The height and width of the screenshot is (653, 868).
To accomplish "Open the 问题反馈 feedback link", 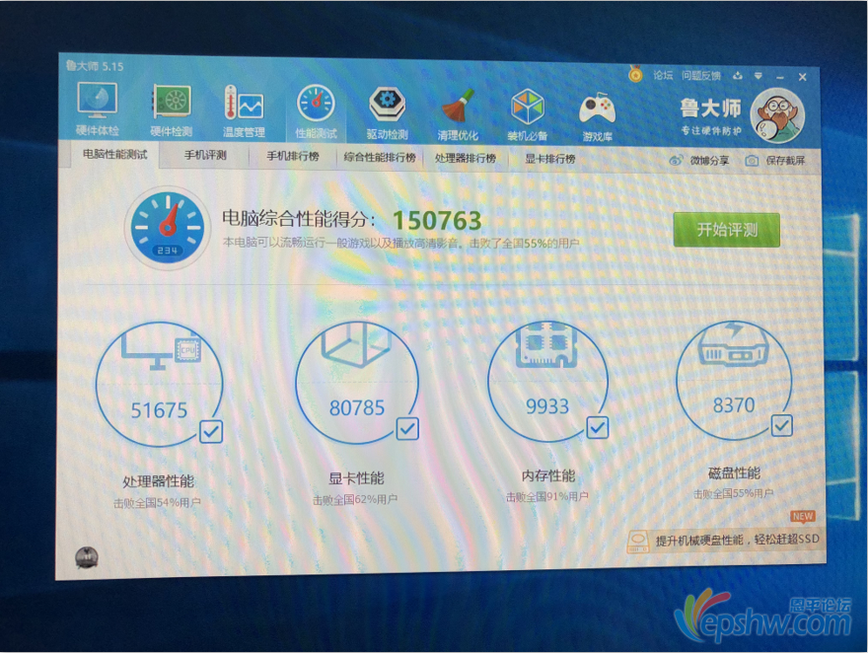I will 701,76.
